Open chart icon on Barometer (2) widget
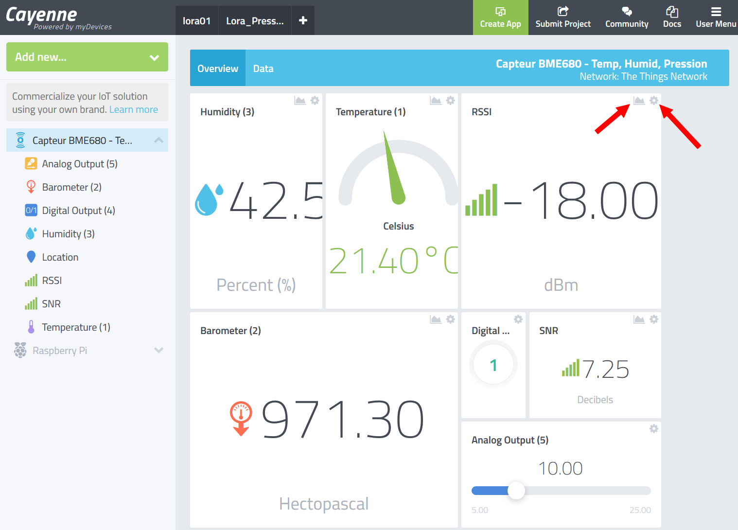 pos(436,319)
